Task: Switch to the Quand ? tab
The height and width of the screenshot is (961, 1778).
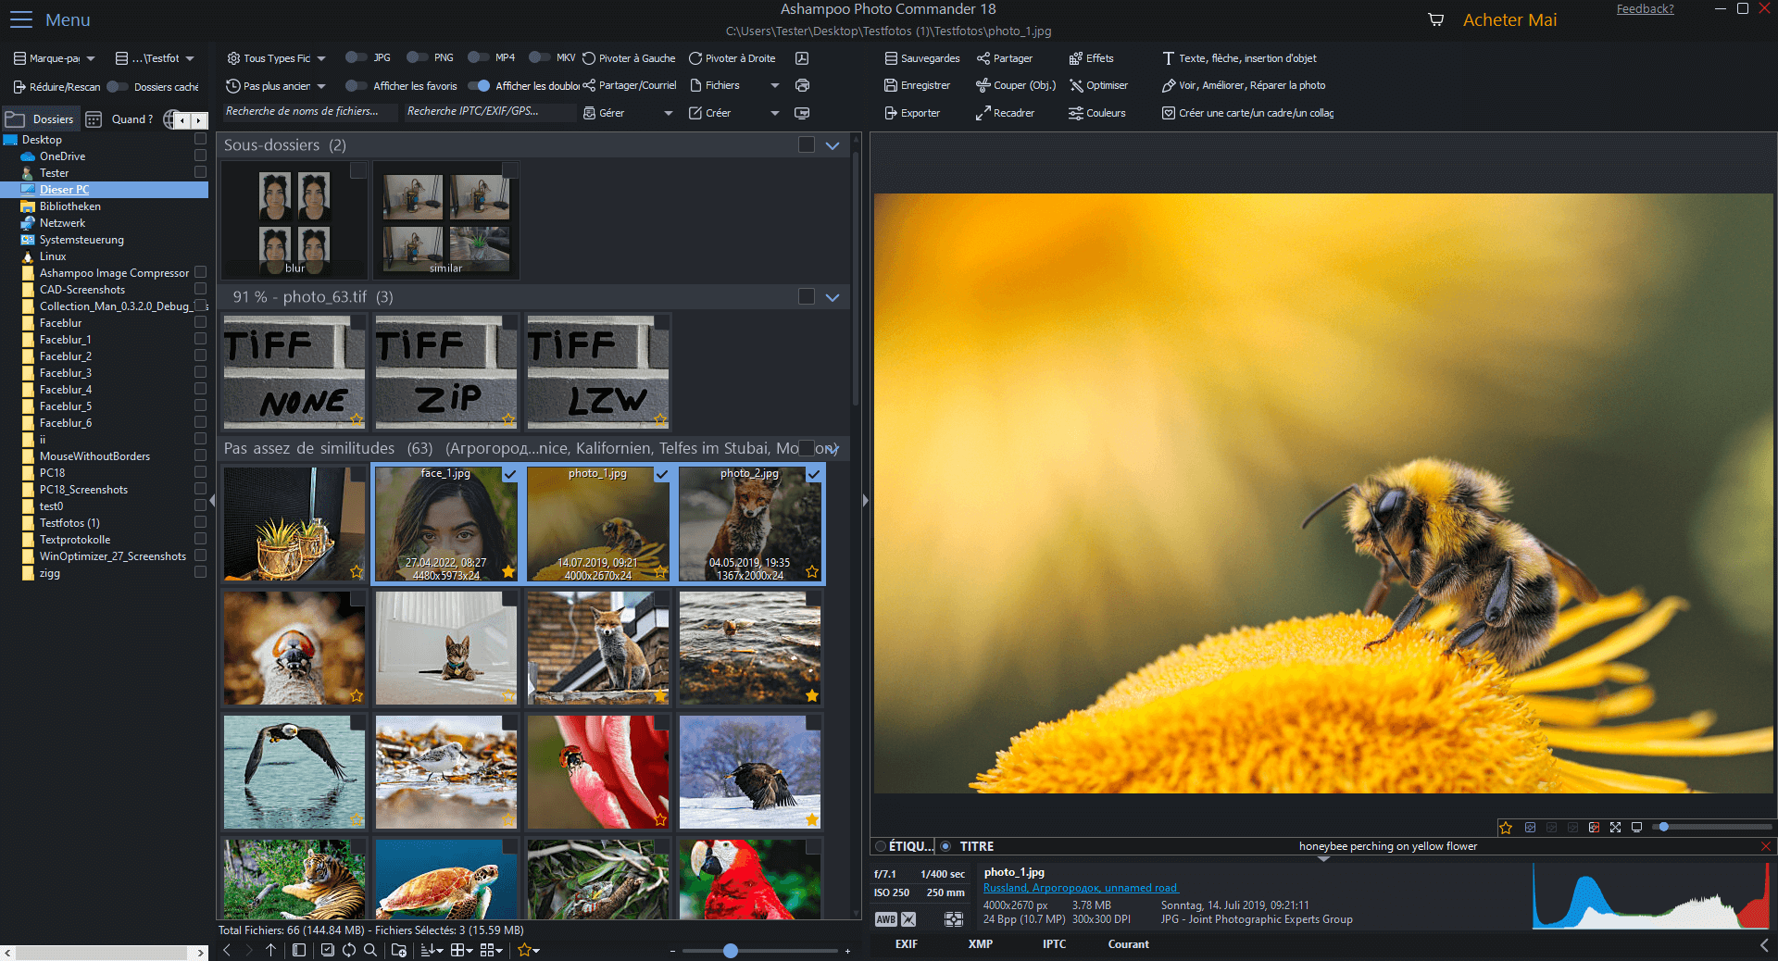Action: 120,119
